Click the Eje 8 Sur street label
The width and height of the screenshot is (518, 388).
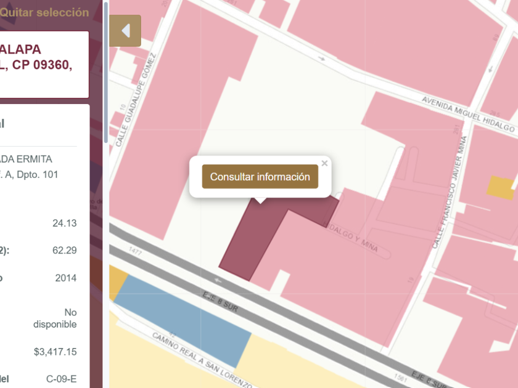[220, 301]
